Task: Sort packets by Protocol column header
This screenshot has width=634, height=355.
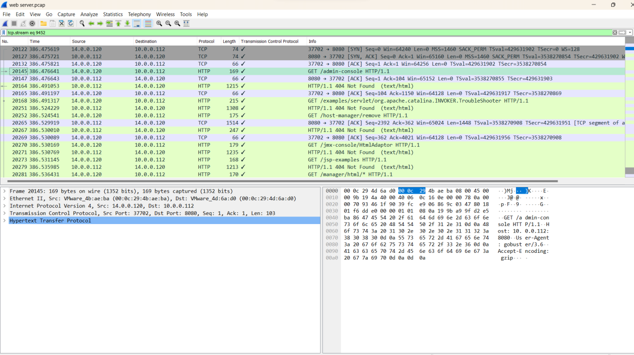Action: [x=206, y=41]
